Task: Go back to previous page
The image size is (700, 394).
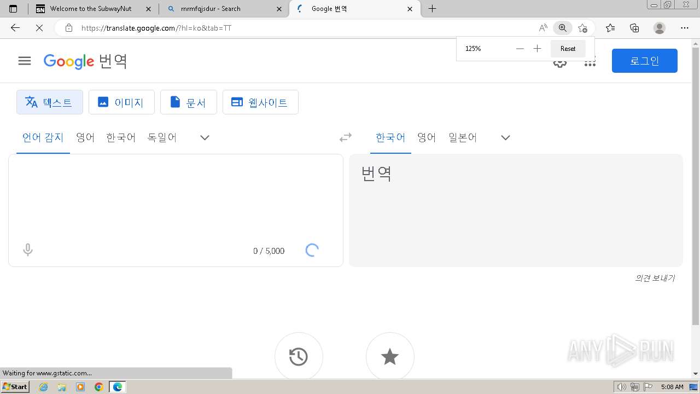Action: tap(15, 28)
